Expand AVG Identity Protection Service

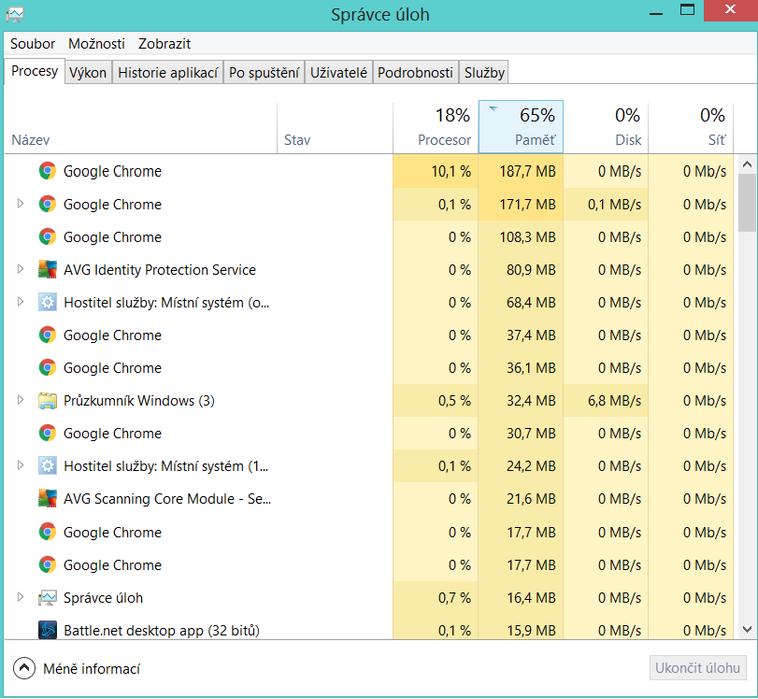coord(21,269)
